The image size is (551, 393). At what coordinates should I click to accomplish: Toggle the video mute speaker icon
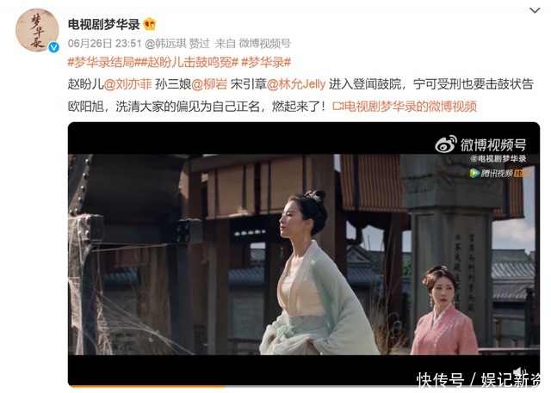[x=520, y=373]
